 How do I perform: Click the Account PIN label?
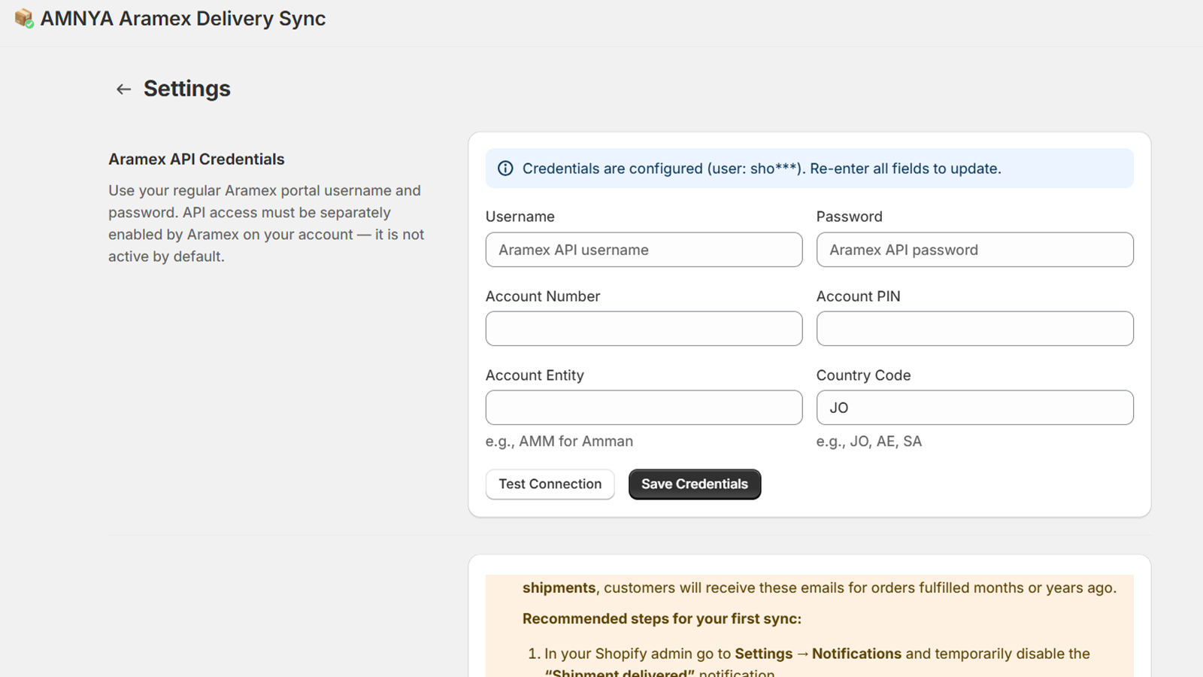(x=859, y=296)
